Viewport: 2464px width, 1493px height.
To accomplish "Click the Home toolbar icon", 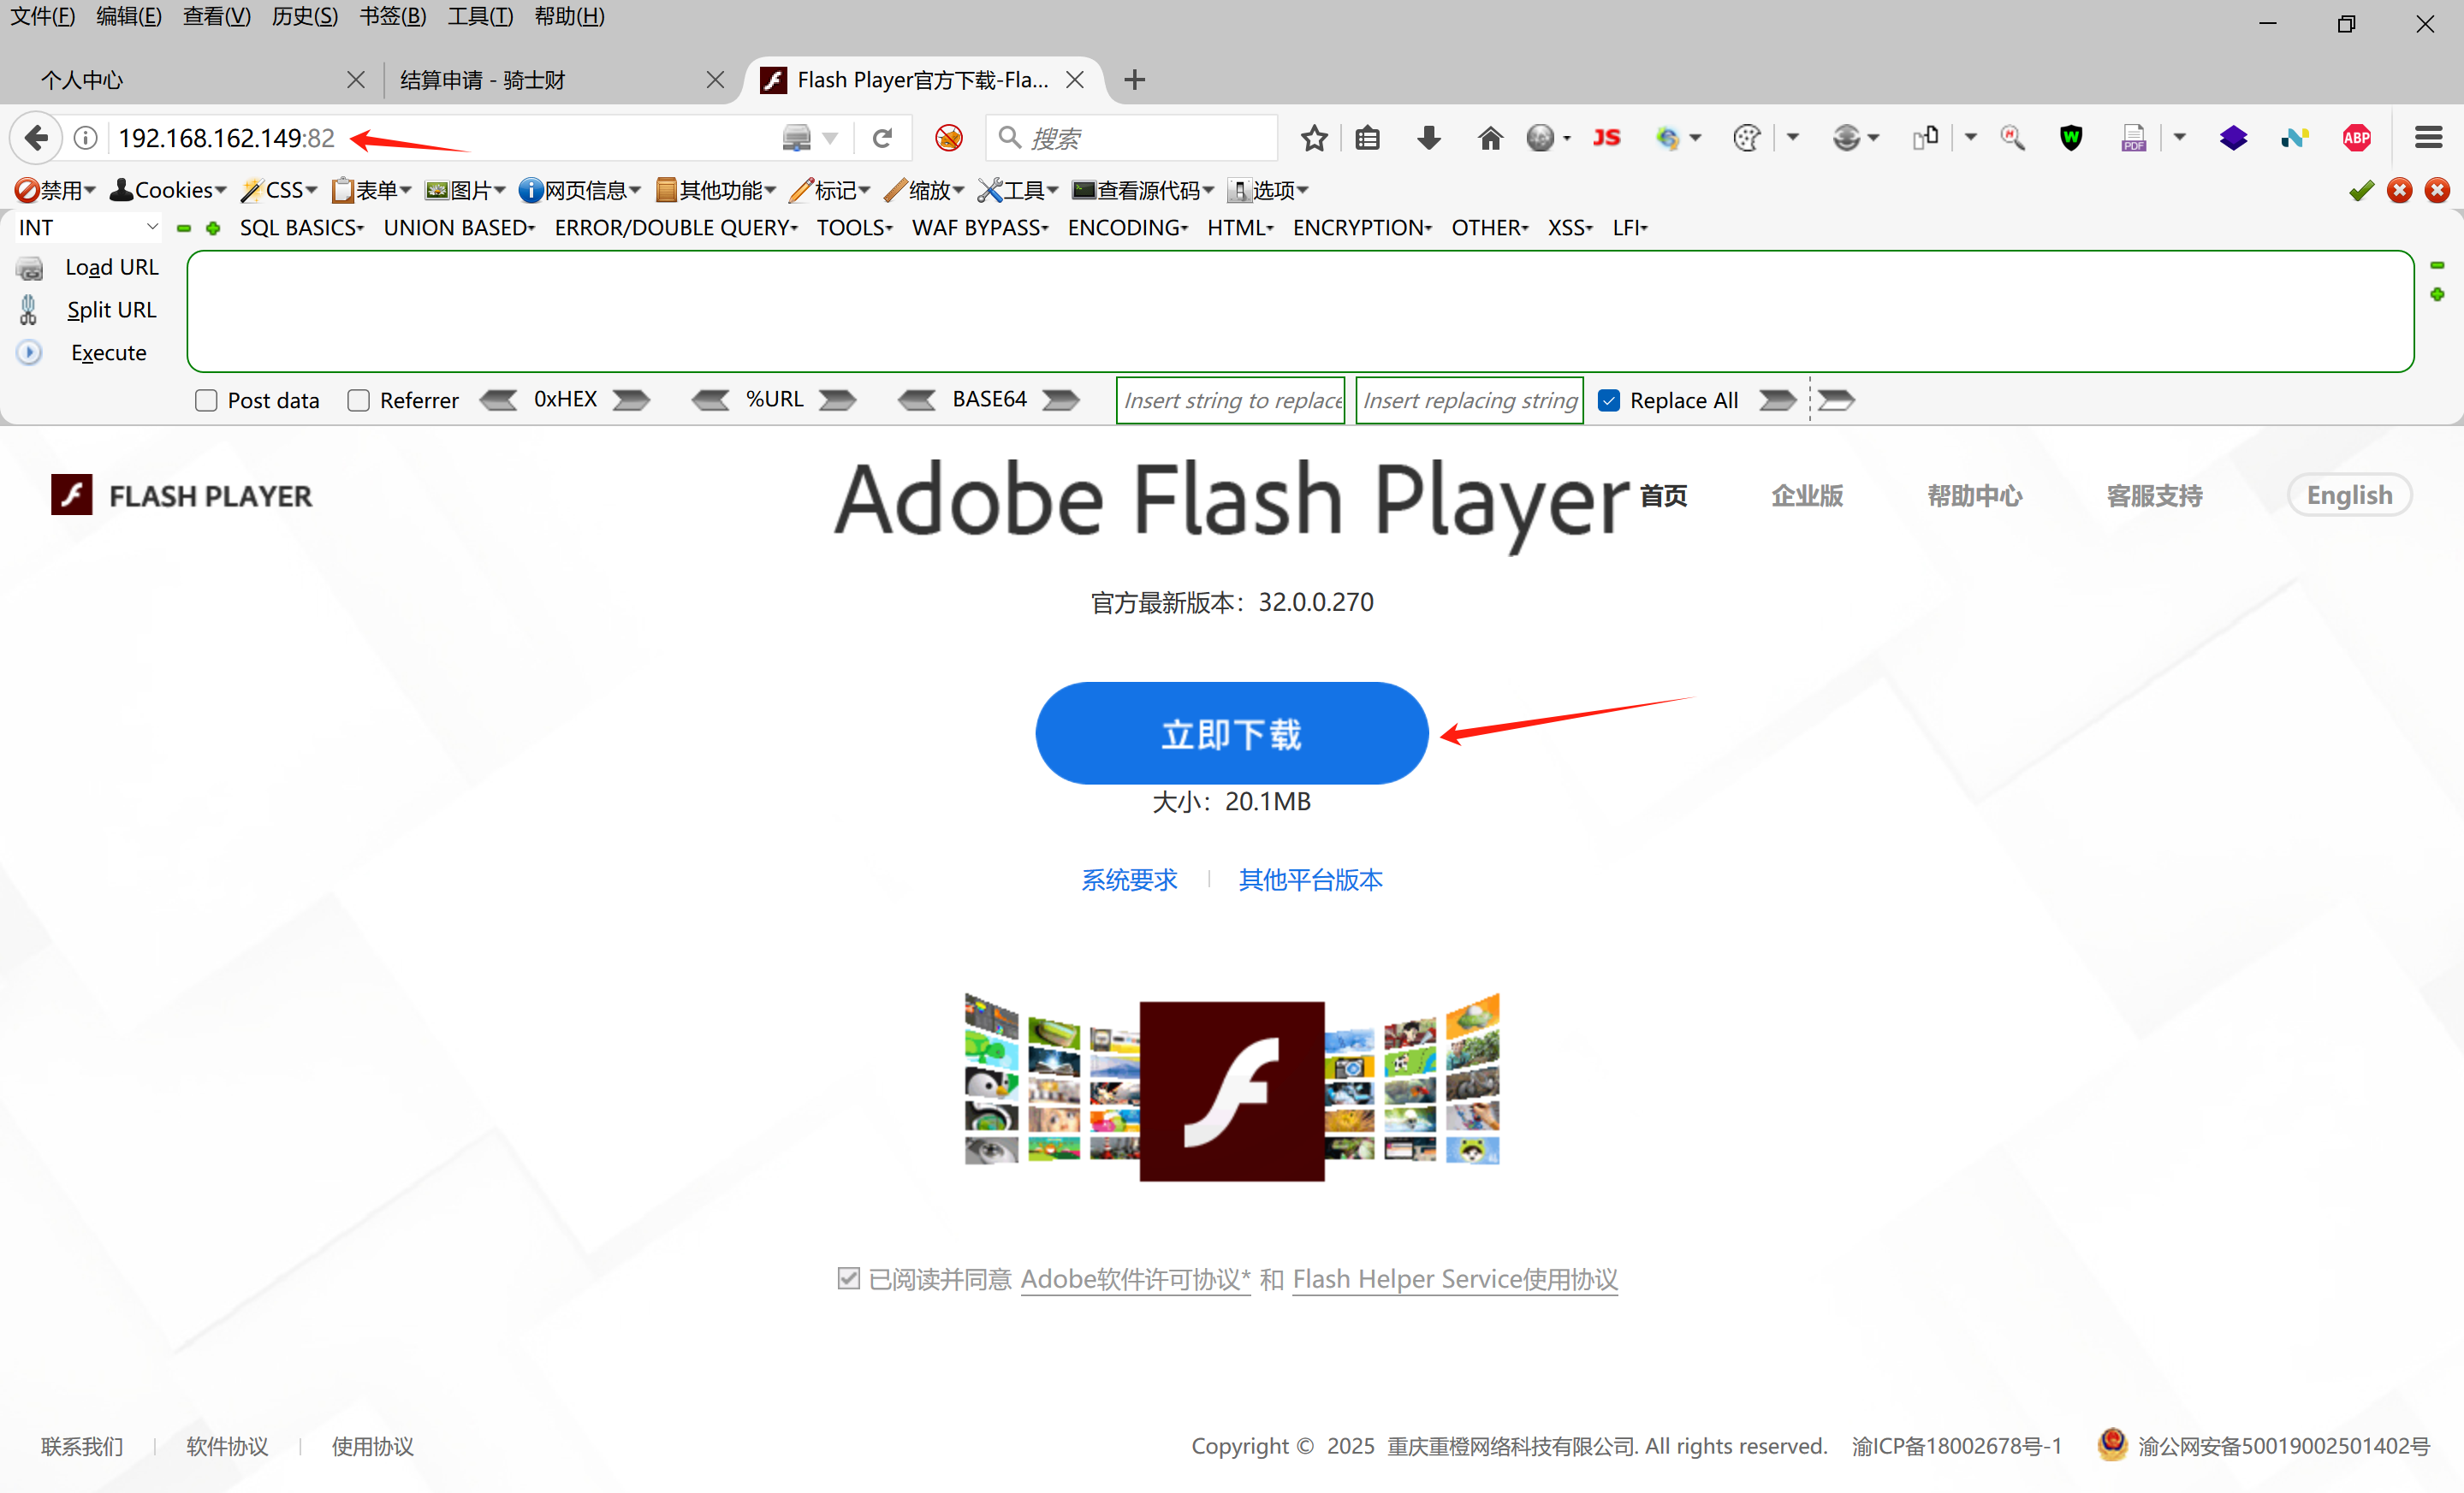I will [1490, 138].
